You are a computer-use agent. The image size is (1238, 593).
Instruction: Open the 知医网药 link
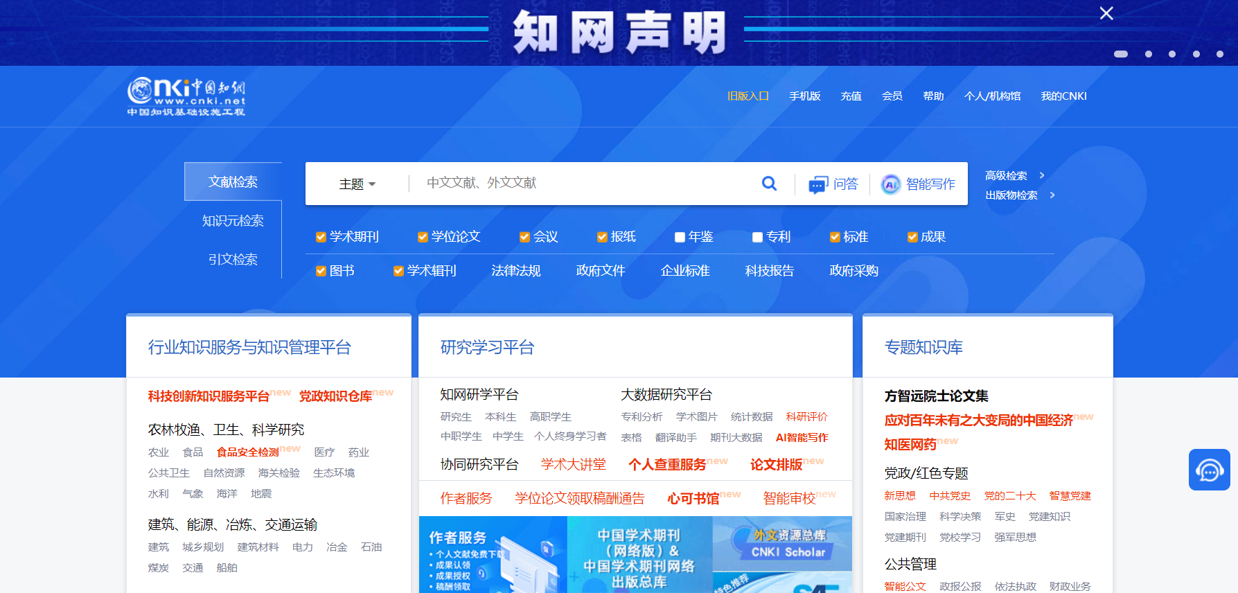[910, 445]
